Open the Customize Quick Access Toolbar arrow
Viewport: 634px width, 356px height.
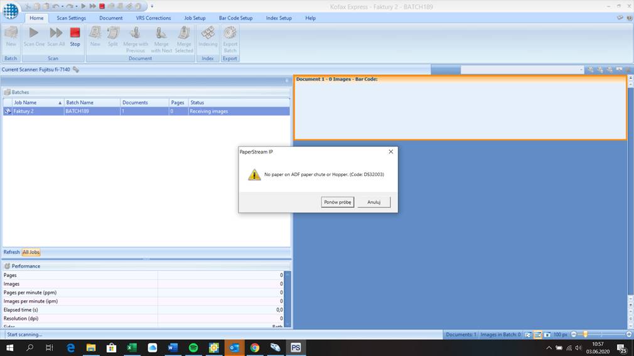pos(152,6)
